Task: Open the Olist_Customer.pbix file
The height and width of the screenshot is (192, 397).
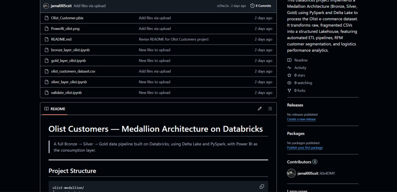Action: point(67,18)
